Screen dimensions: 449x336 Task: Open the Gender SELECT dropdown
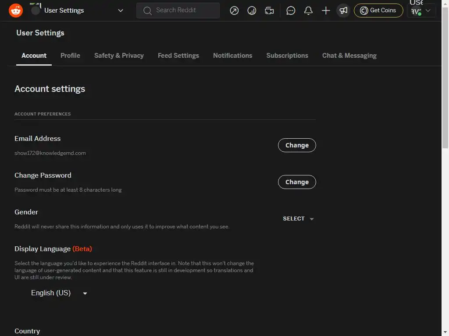tap(298, 219)
